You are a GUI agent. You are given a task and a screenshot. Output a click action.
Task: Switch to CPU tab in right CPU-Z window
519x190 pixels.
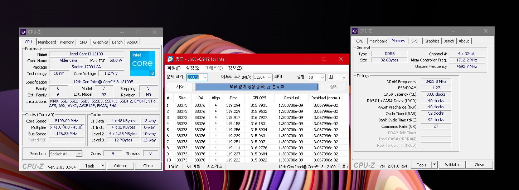[x=360, y=41]
